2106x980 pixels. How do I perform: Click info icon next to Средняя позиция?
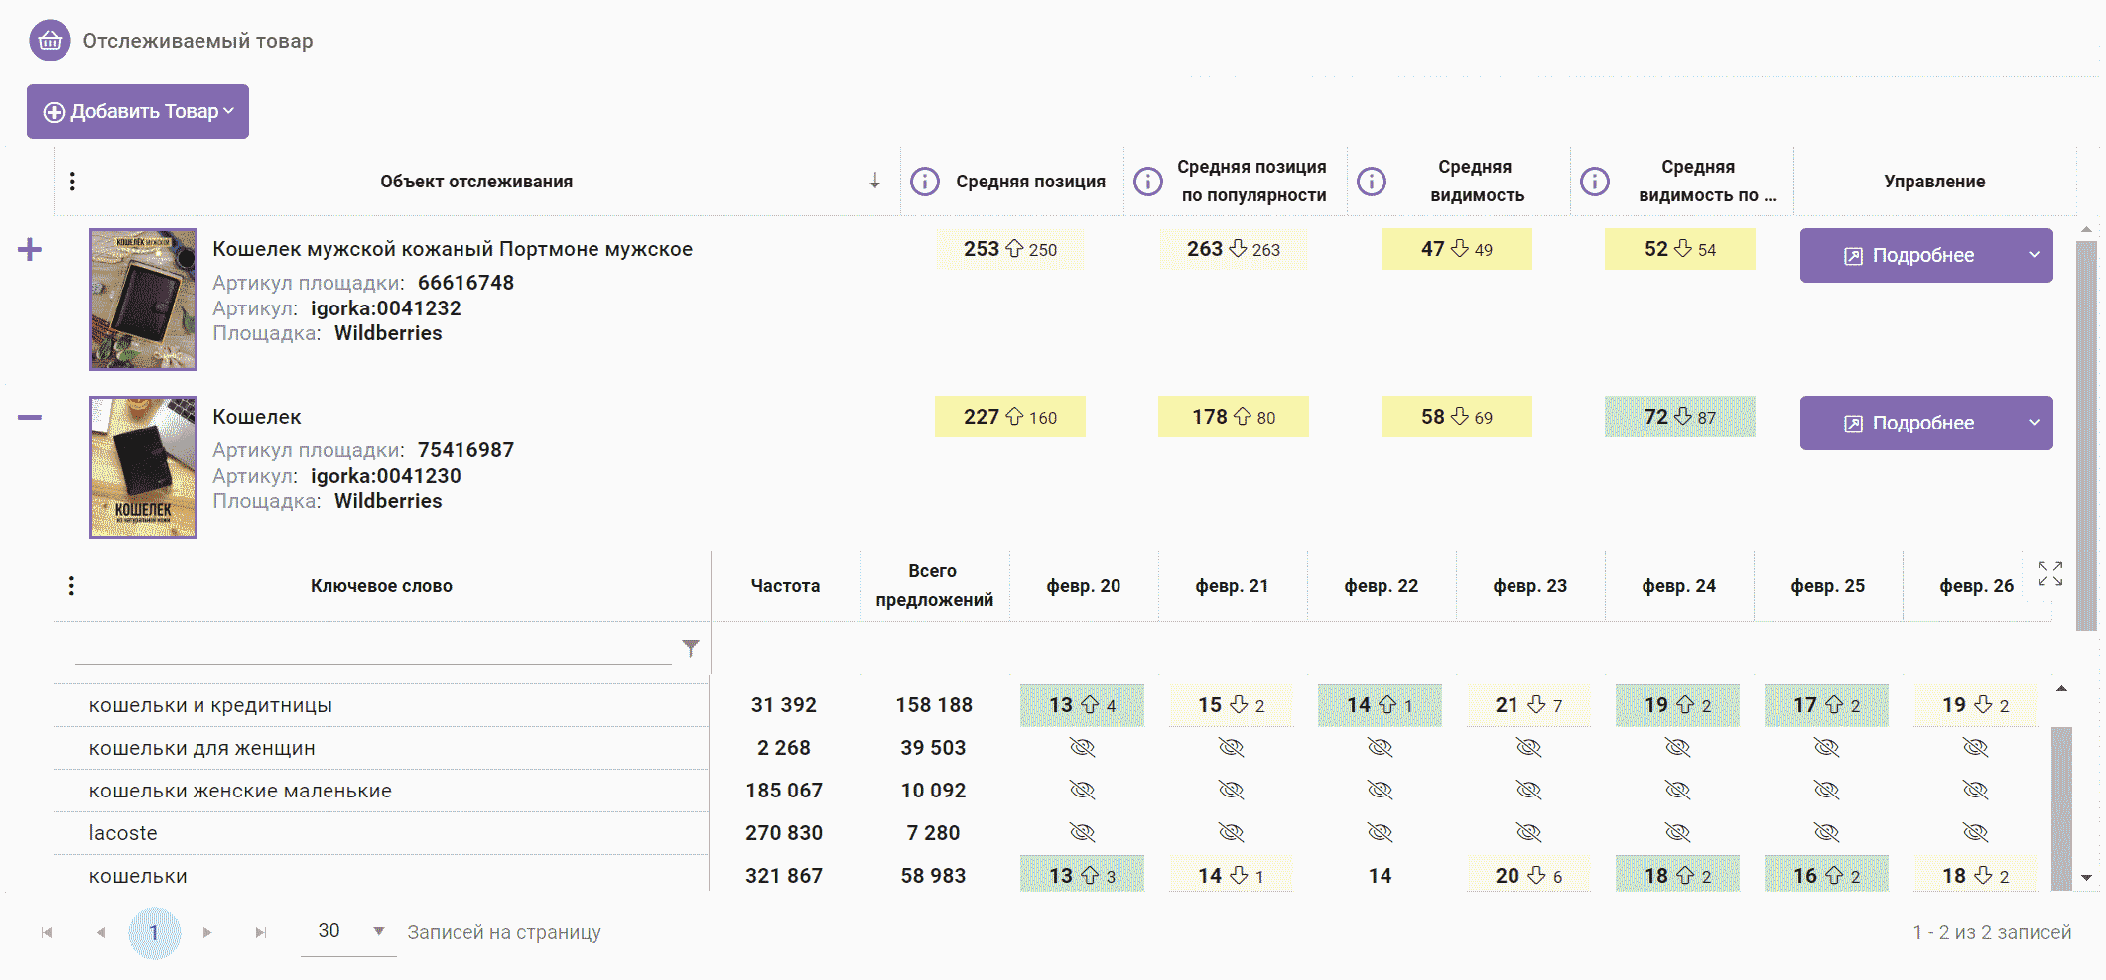[924, 182]
